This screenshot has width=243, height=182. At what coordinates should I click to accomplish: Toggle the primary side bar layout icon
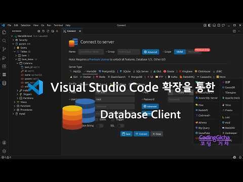[210, 25]
